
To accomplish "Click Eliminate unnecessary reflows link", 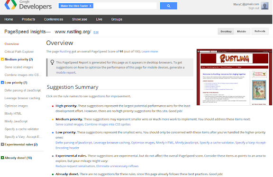I will click(x=118, y=166).
